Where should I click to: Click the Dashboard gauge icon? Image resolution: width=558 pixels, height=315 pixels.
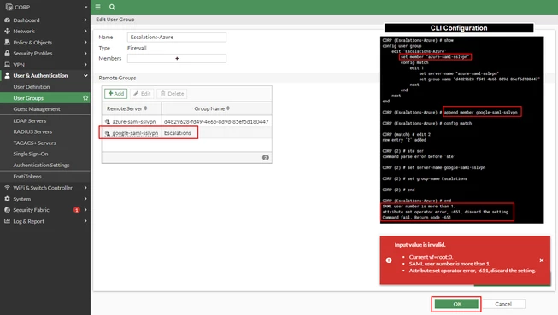click(7, 20)
